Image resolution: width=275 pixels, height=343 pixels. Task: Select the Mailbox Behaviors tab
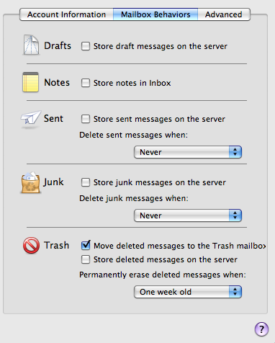point(155,14)
